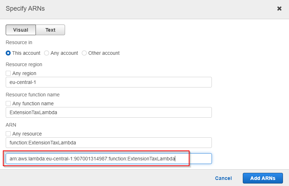289x186 pixels.
Task: Click the function:ExtensionTaxLambda resource field
Action: pyautogui.click(x=109, y=143)
